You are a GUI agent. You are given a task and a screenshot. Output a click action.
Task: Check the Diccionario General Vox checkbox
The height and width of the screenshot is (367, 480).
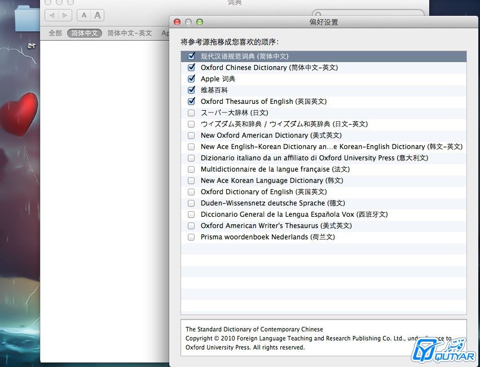point(191,215)
